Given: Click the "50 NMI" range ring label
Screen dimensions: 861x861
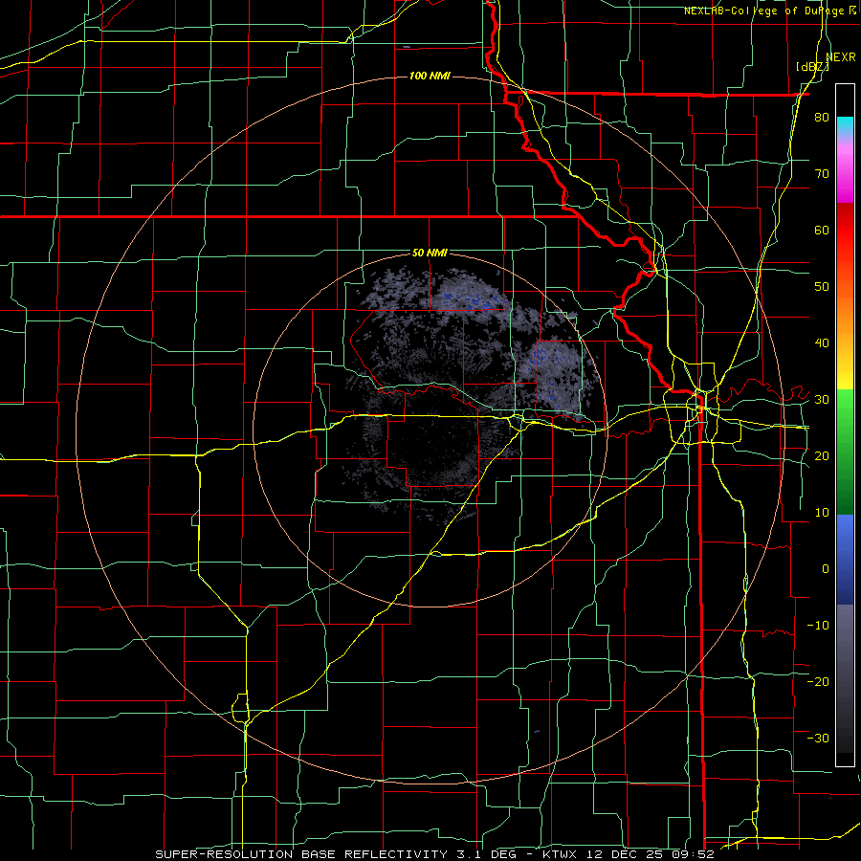Looking at the screenshot, I should coord(430,253).
